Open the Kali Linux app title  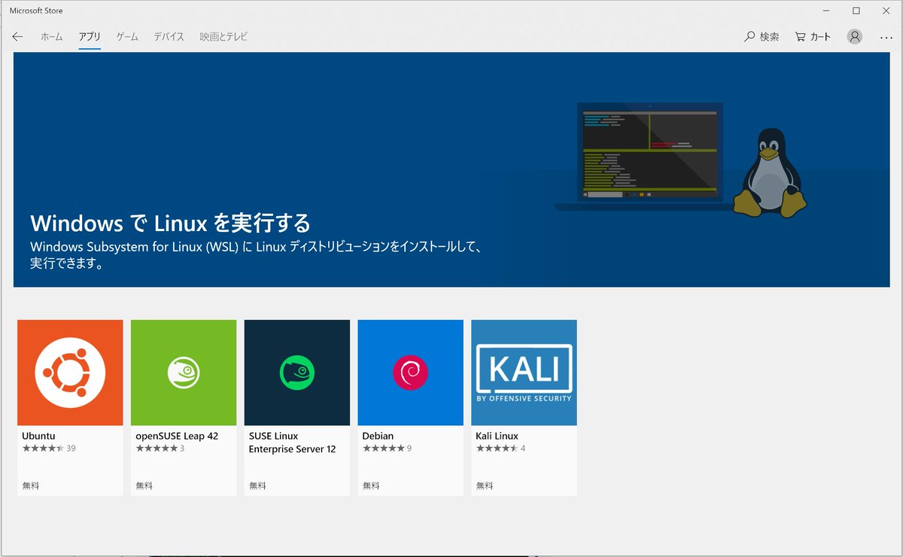tap(497, 436)
